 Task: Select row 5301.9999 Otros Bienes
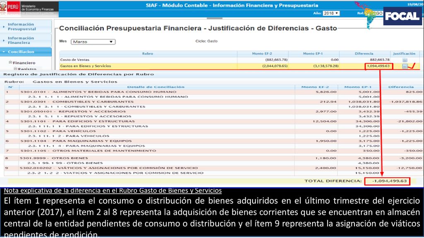[213, 158]
